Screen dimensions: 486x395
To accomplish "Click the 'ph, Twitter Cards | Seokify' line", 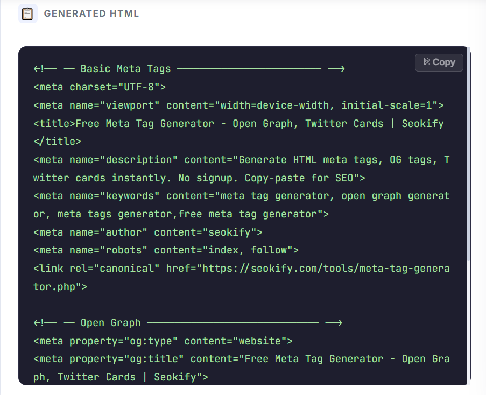I will click(x=121, y=377).
